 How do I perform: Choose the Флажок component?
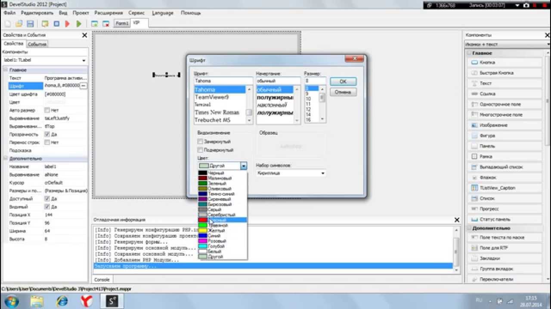tap(505, 177)
